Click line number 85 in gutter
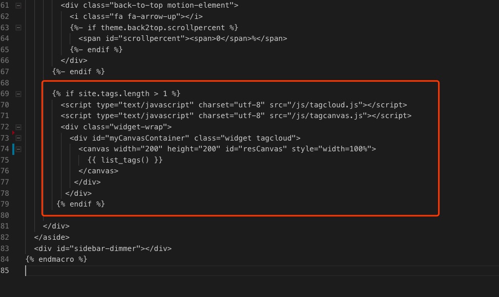Screen dimensions: 499x297 (5, 270)
